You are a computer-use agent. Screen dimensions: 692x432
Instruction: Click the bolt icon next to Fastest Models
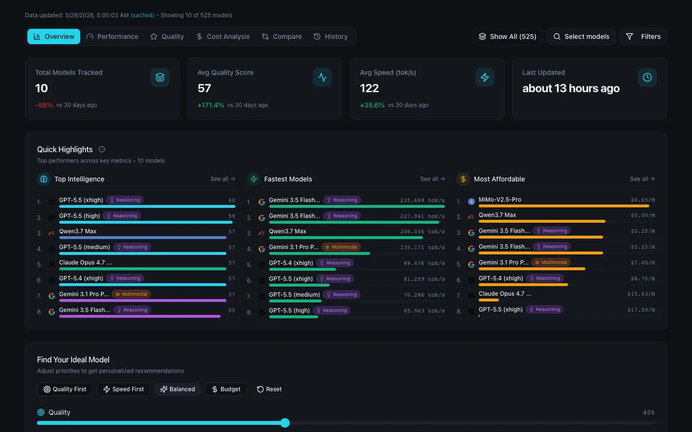(254, 179)
